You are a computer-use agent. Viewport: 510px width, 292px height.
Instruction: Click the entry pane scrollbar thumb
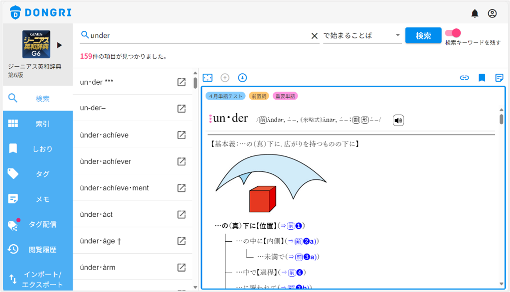[501, 119]
